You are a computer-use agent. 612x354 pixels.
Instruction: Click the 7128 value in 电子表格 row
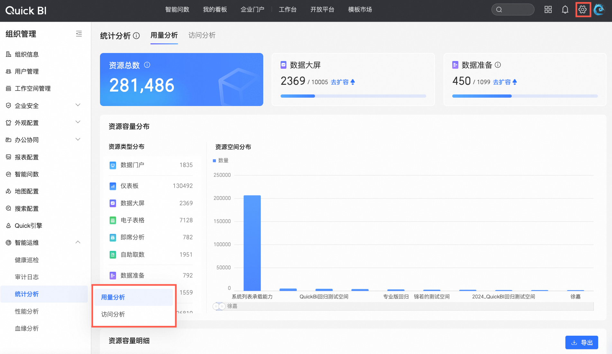[x=186, y=220]
